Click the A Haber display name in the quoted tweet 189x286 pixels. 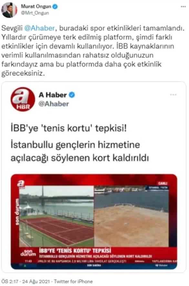(x=53, y=95)
